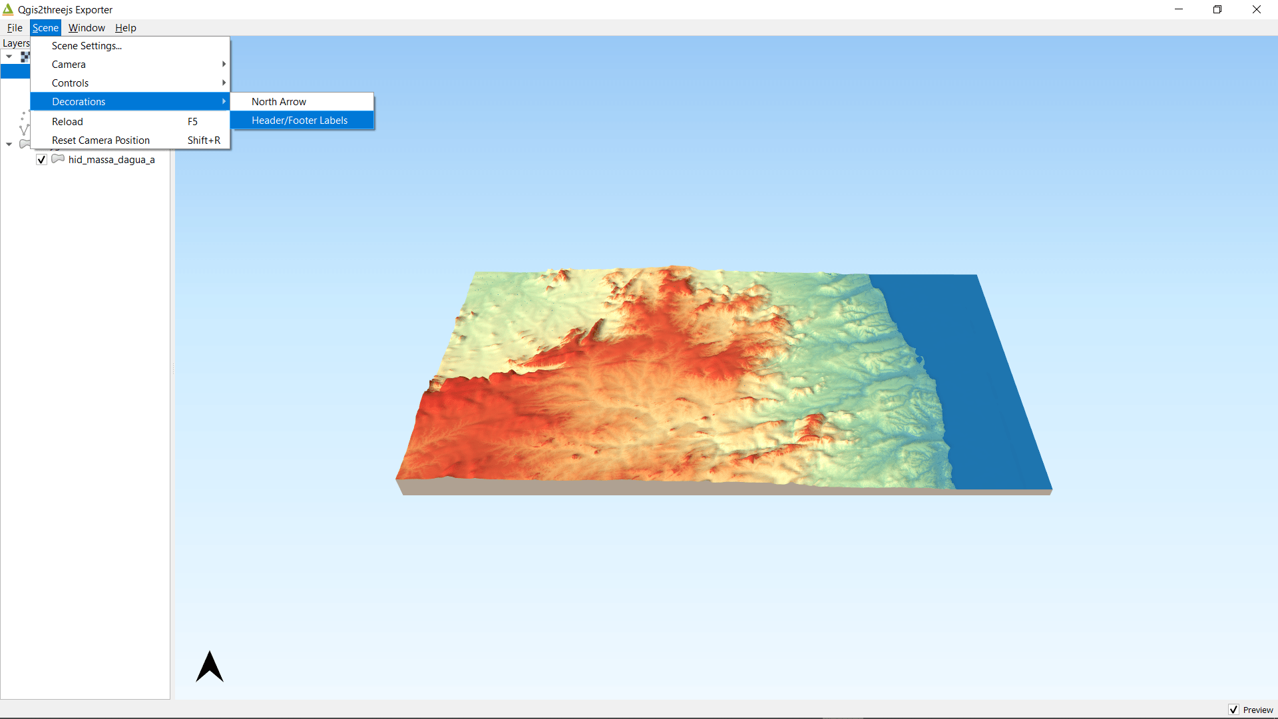Uncheck the hid_massa_dagua_a layer checkbox
1278x719 pixels.
(41, 160)
